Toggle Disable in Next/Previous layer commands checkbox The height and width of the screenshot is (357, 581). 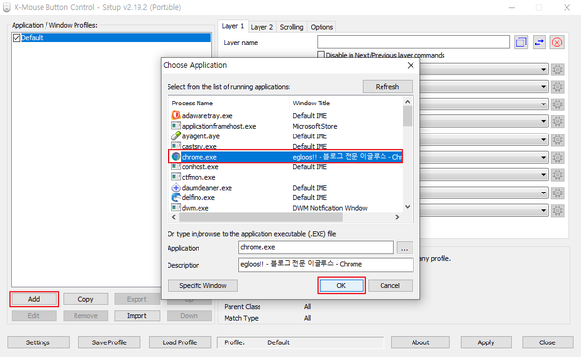coord(321,55)
